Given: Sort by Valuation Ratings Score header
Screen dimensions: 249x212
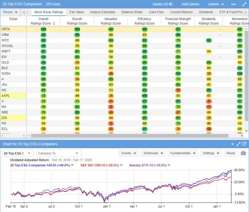Looking at the screenshot, I should tap(111, 21).
